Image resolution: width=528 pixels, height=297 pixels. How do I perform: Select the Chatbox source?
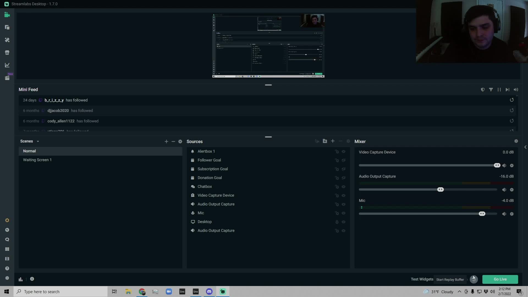[268, 186]
